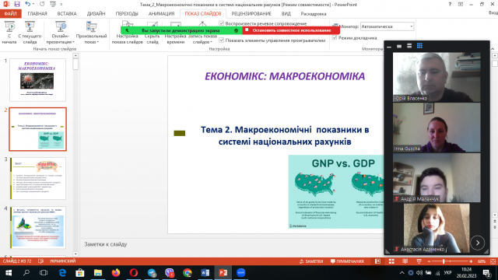This screenshot has width=498, height=280.
Task: Save the presentation using floppy icon
Action: [17, 4]
